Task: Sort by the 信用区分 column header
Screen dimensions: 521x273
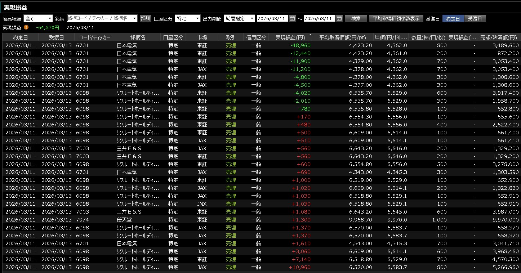Action: (x=256, y=37)
